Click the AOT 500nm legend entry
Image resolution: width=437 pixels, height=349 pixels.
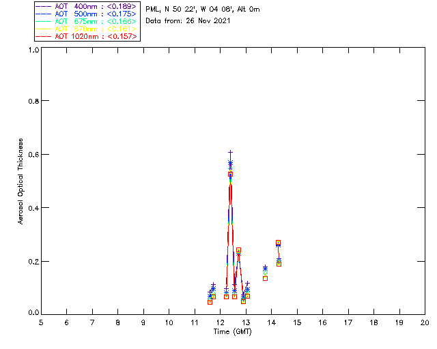[x=87, y=14]
